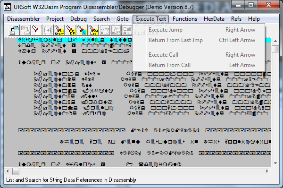Open the Search menu
This screenshot has width=283, height=188.
[101, 19]
